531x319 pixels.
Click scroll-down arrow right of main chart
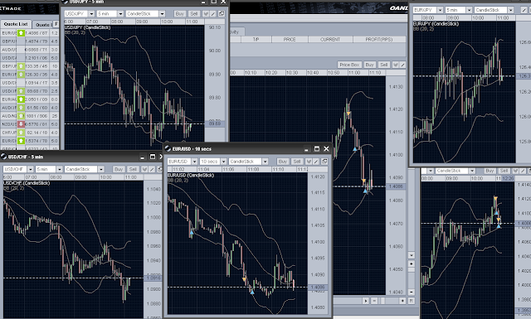tap(412, 255)
